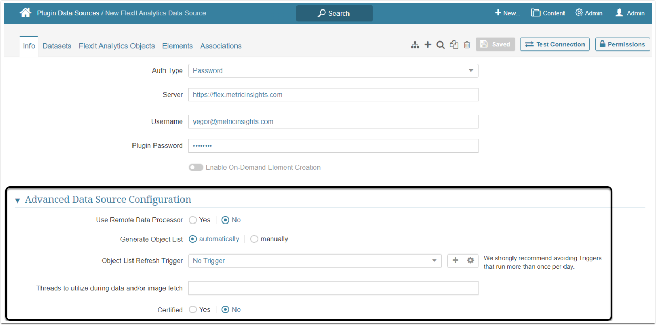Open the Content menu
Image resolution: width=656 pixels, height=325 pixels.
[x=548, y=13]
